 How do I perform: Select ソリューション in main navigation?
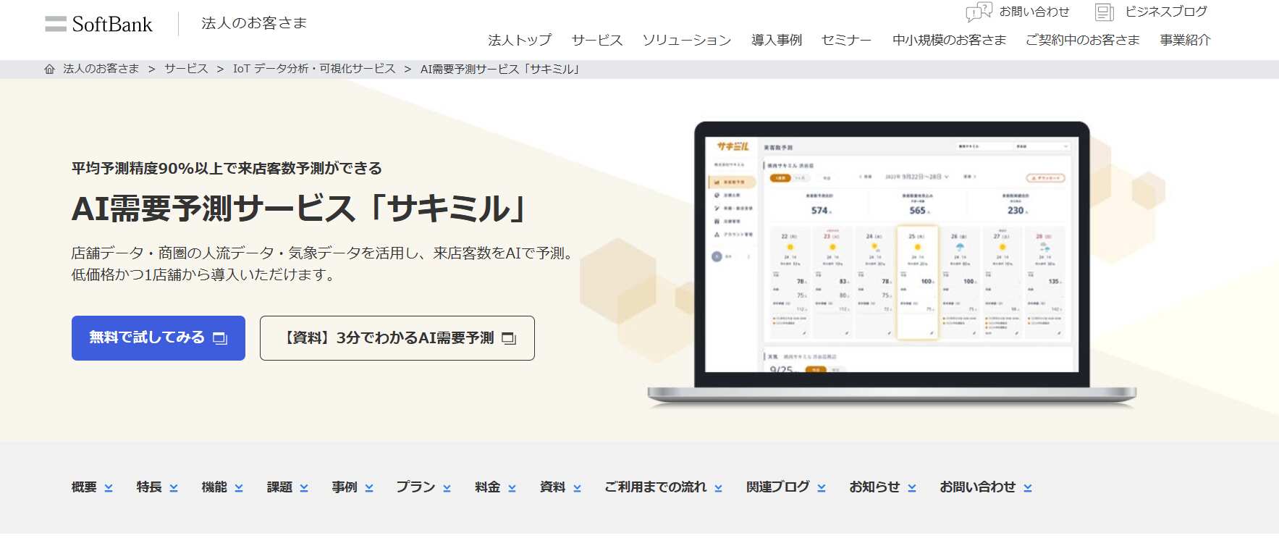(x=687, y=40)
